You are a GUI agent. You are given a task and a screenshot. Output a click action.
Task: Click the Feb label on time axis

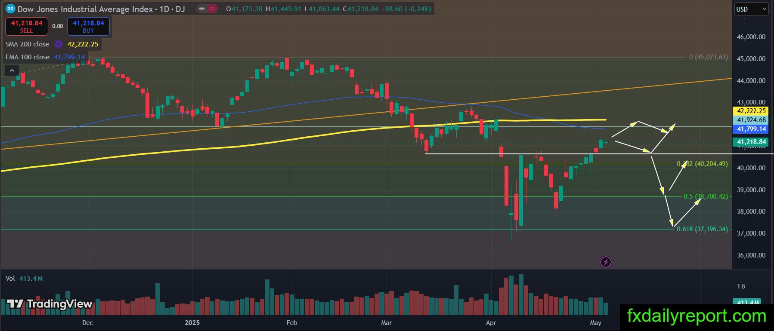coord(292,323)
